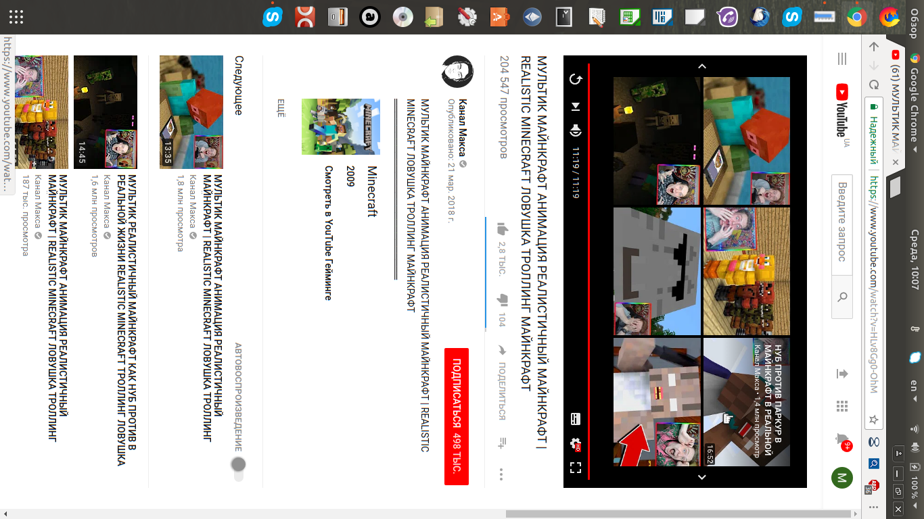Open the en keyboard layout indicator
This screenshot has width=924, height=519.
pyautogui.click(x=913, y=387)
